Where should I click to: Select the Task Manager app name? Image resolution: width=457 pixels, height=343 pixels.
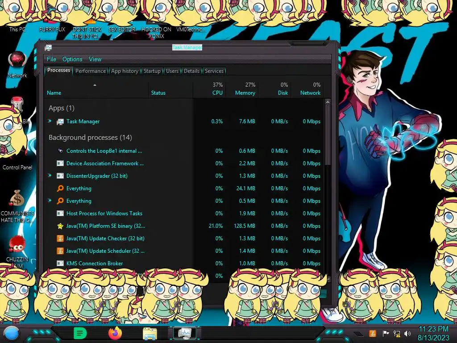83,121
